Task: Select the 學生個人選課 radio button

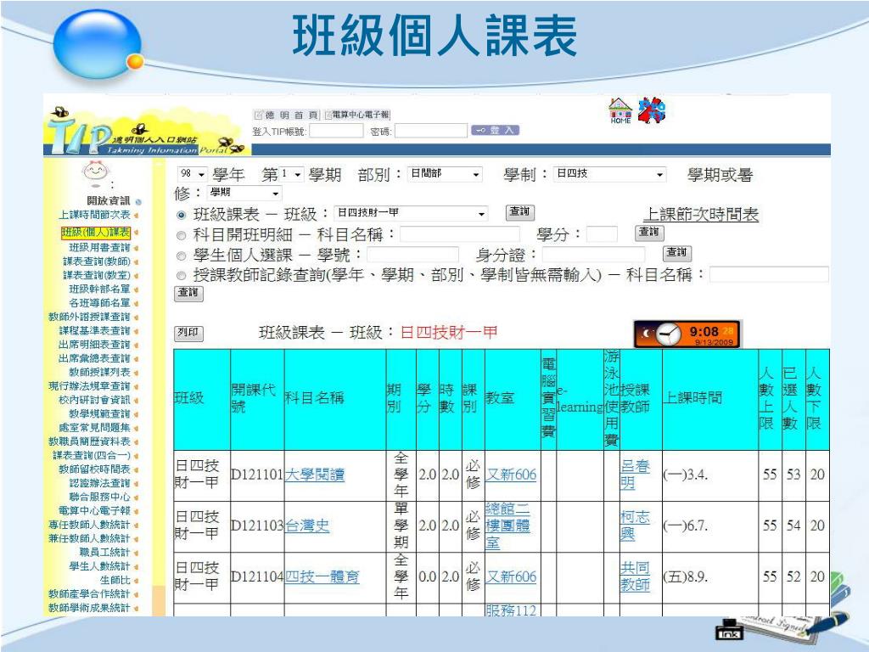Action: (x=182, y=256)
